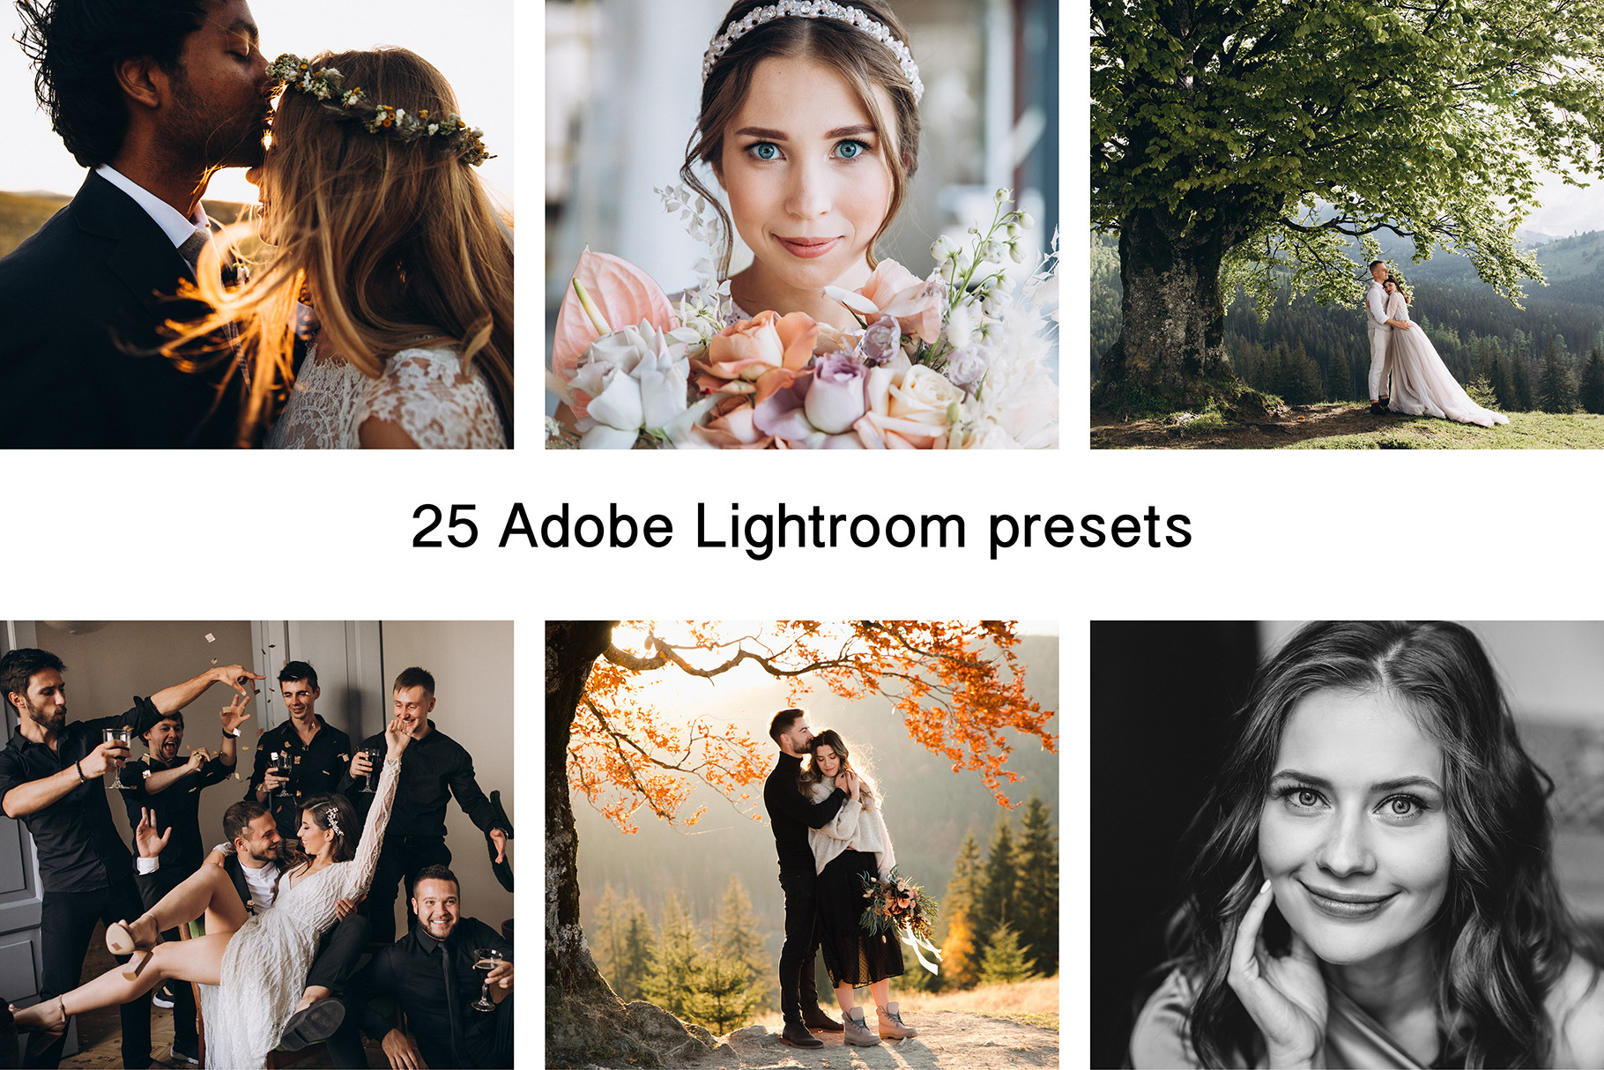Image resolution: width=1604 pixels, height=1070 pixels.
Task: Select the black and white woman portrait
Action: pos(1347,844)
